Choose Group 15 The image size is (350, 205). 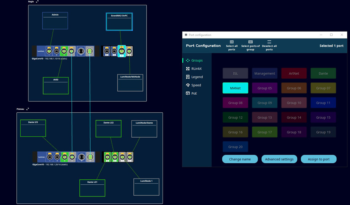pyautogui.click(x=323, y=117)
